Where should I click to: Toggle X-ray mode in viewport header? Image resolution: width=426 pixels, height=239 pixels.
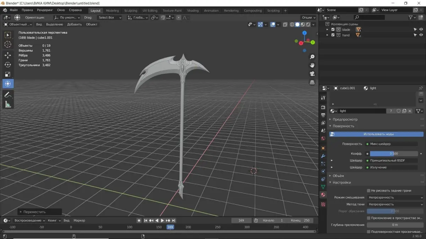coord(285,24)
